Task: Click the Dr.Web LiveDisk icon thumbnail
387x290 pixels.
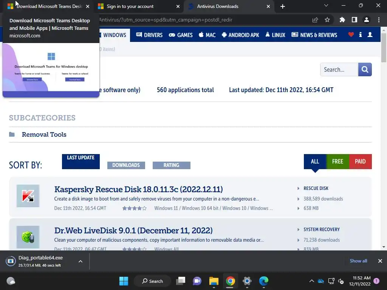Action: 28,237
